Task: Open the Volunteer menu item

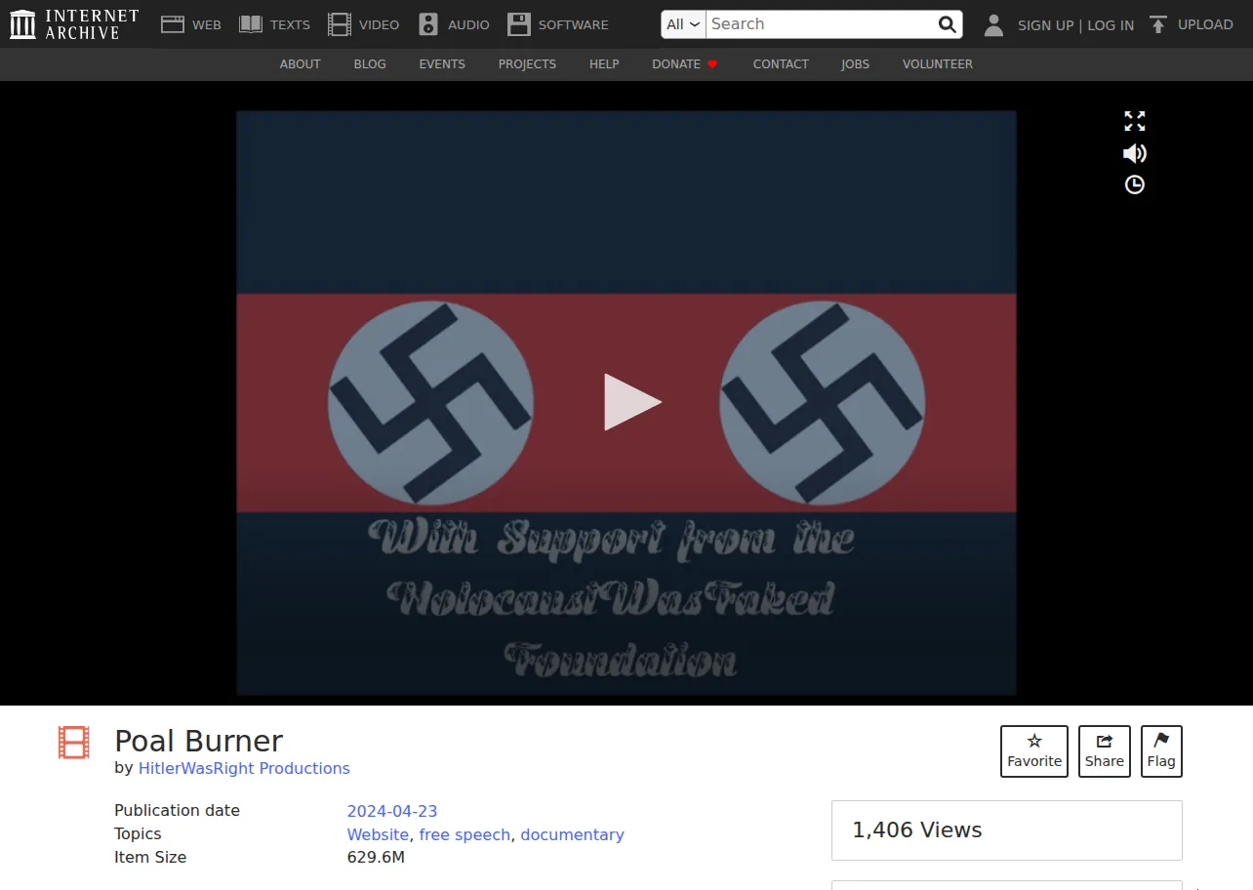Action: pos(937,64)
